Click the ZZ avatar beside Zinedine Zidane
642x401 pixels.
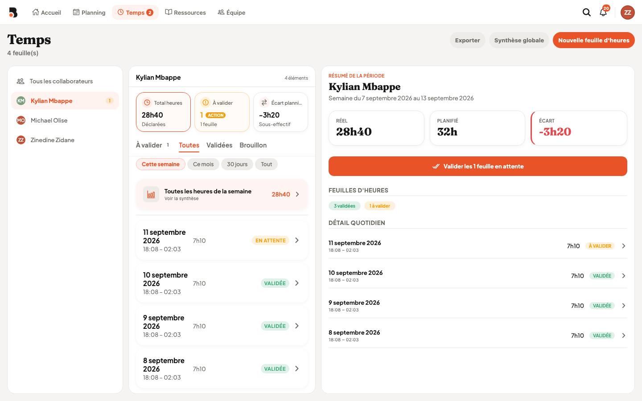pos(21,140)
